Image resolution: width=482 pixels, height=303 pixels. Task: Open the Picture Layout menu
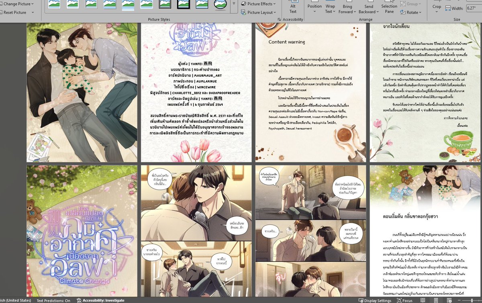(259, 12)
